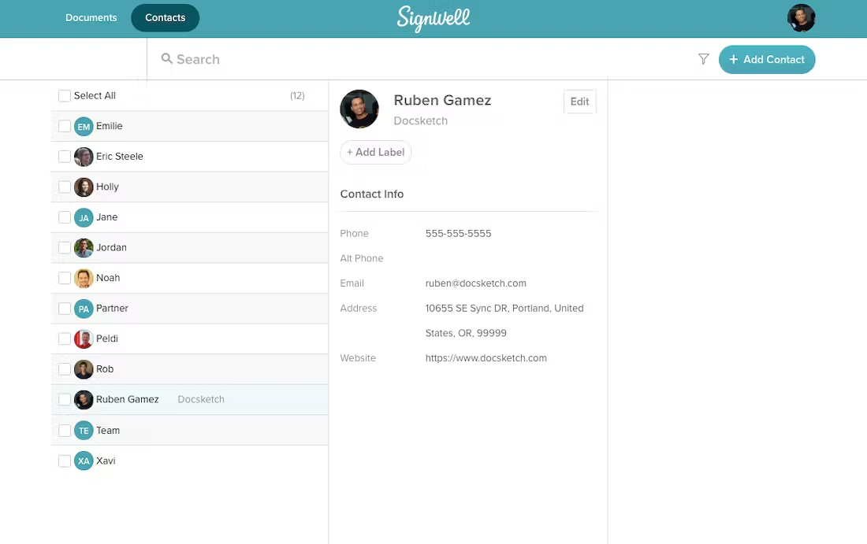Click Ruben Gamez's profile picture in detail panel
This screenshot has height=544, width=867.
[359, 109]
